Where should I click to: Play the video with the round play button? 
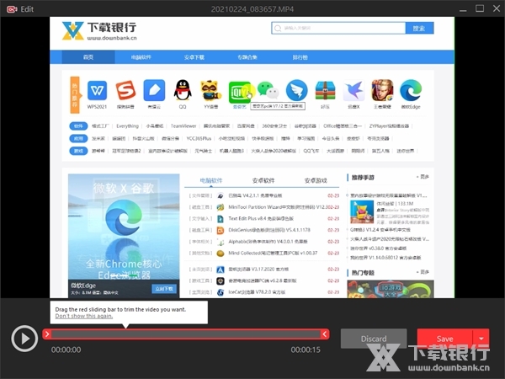(x=24, y=339)
